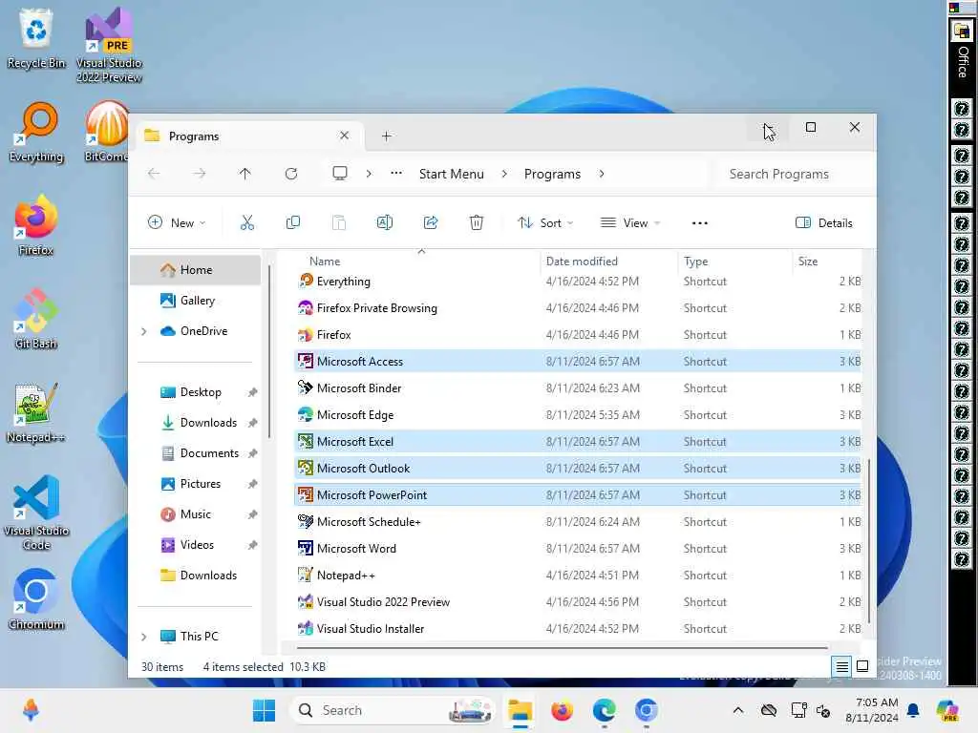978x733 pixels.
Task: Click Programs in breadcrumb path
Action: 552,174
